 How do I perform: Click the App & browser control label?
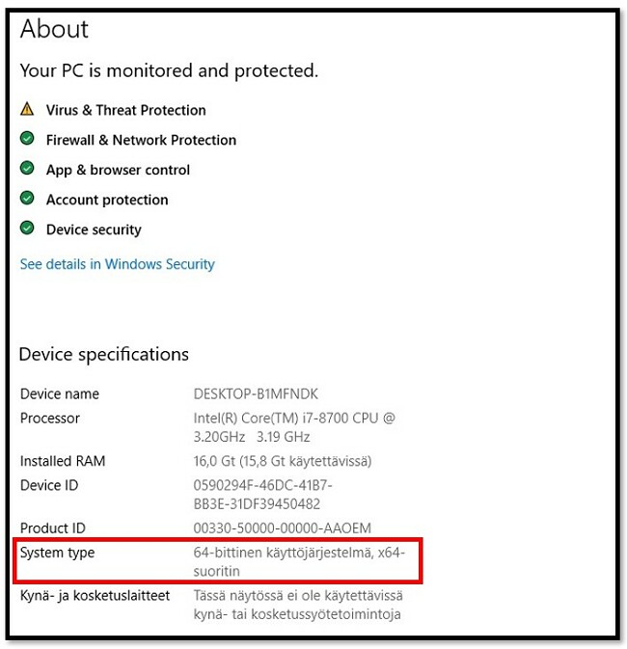118,170
